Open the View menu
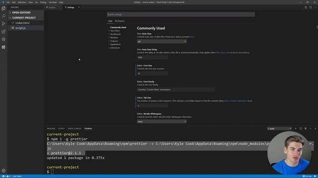This screenshot has width=318, height=178. pyautogui.click(x=30, y=2)
